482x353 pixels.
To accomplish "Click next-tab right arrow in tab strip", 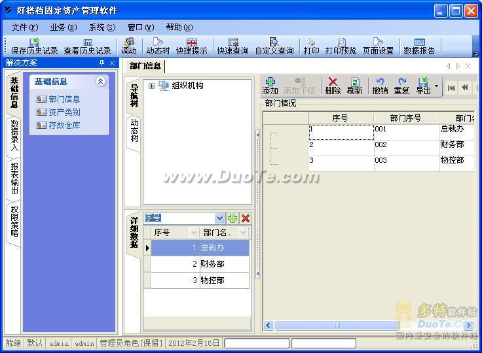I will pos(458,66).
